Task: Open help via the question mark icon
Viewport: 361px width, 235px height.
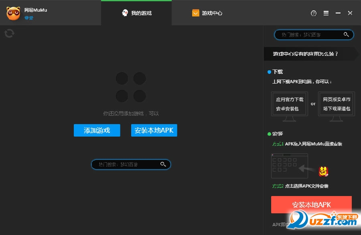Action: click(314, 13)
